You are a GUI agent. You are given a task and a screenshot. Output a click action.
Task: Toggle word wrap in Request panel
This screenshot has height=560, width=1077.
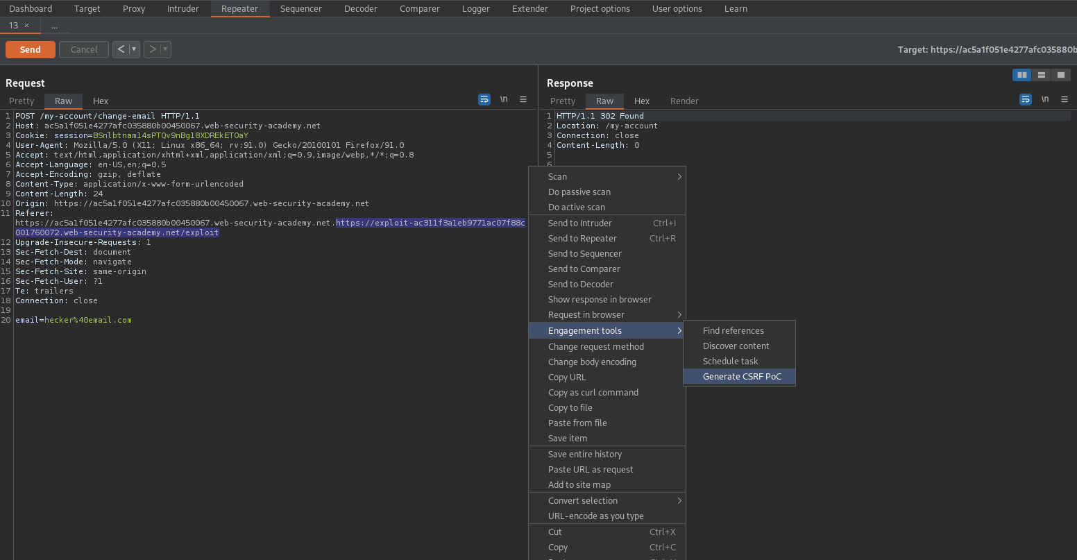(x=484, y=100)
